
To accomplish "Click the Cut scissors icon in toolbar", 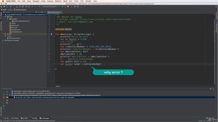I will click(17, 6).
